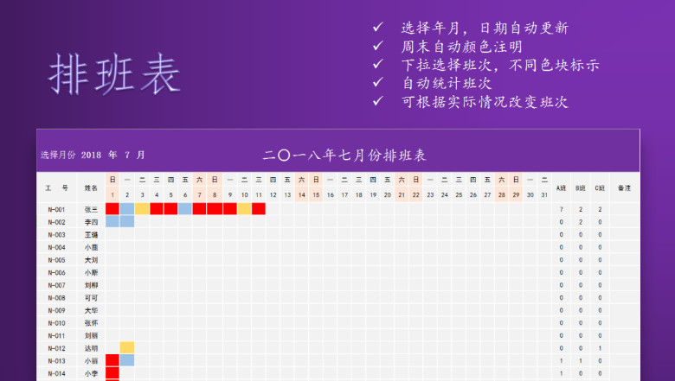Click feature line 选择年月，日期自动更新
Viewport: 675px width, 381px height.
coord(485,28)
